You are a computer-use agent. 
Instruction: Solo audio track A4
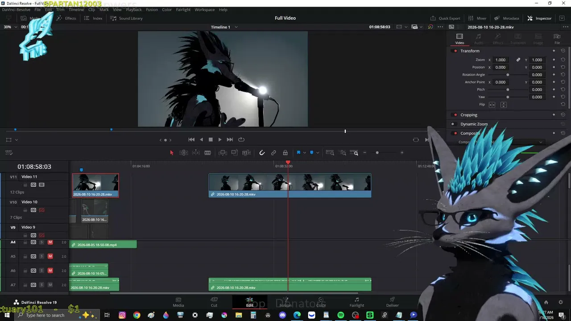41,242
